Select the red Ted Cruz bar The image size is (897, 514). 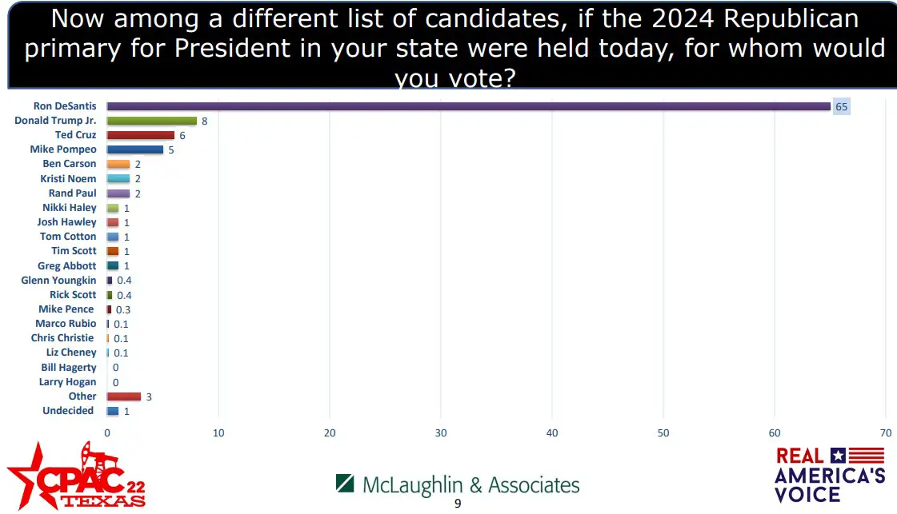141,136
